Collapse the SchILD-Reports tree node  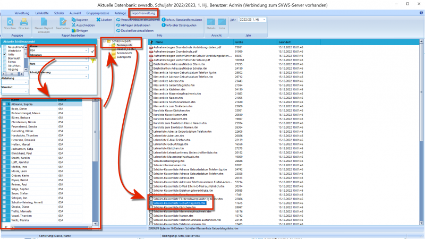pos(104,41)
